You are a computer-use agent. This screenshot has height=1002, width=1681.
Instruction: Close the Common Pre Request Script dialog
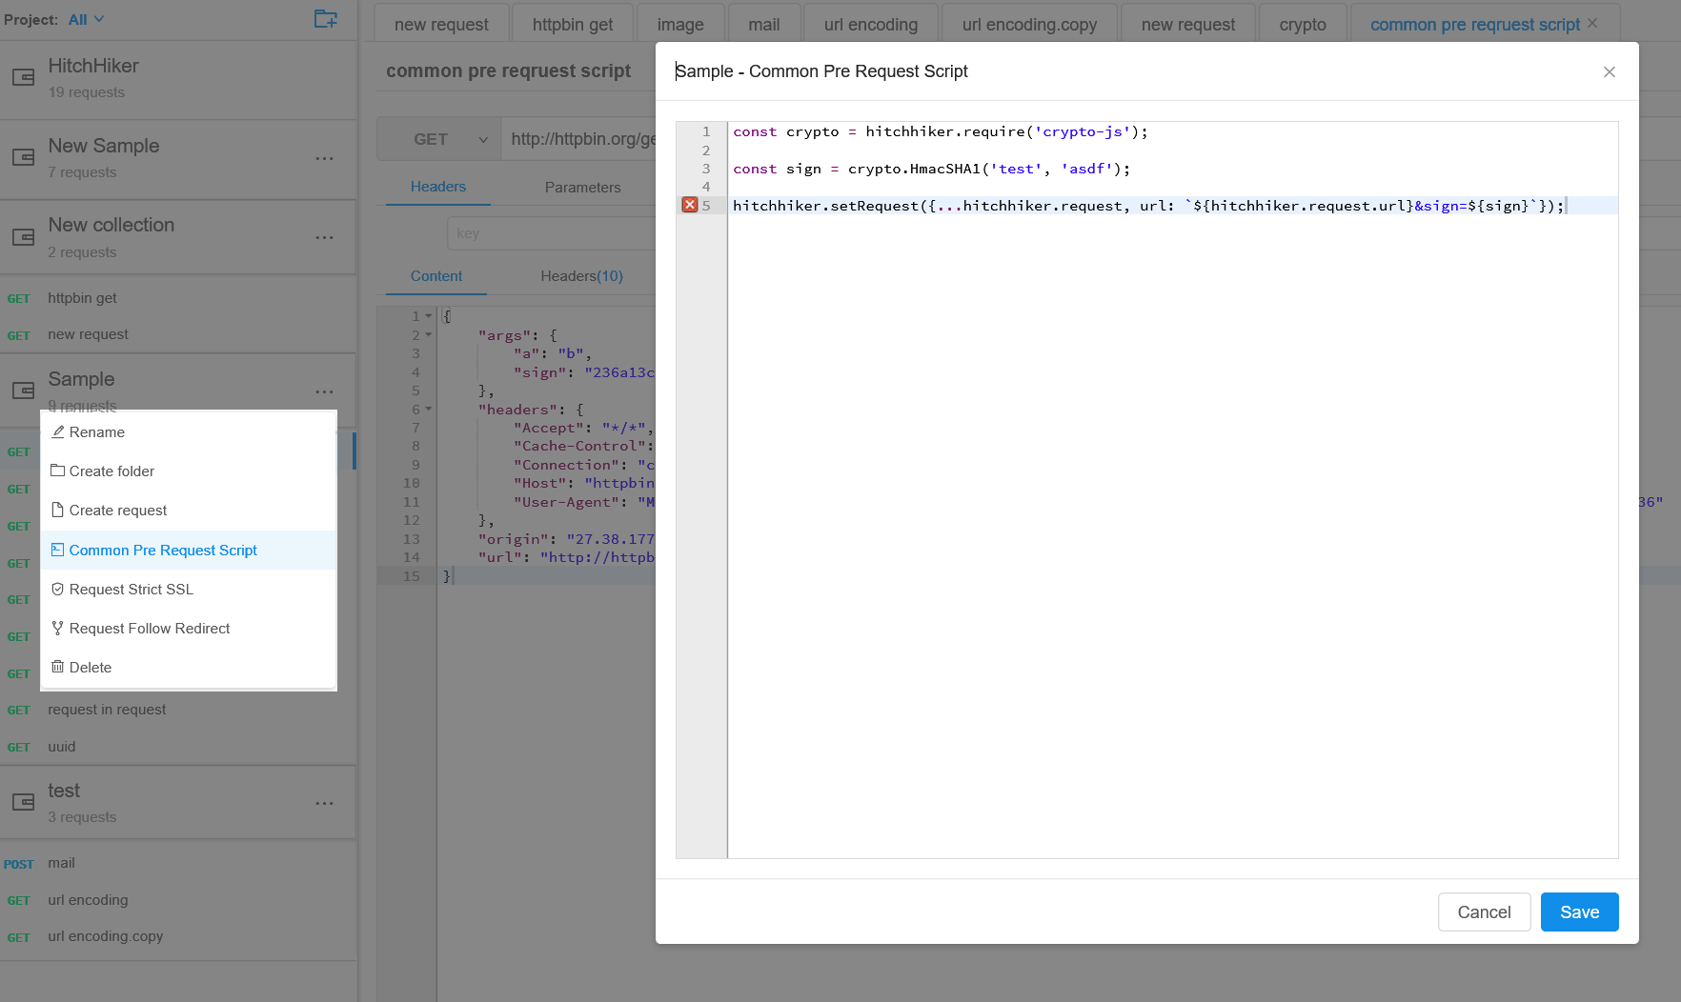(x=1610, y=72)
